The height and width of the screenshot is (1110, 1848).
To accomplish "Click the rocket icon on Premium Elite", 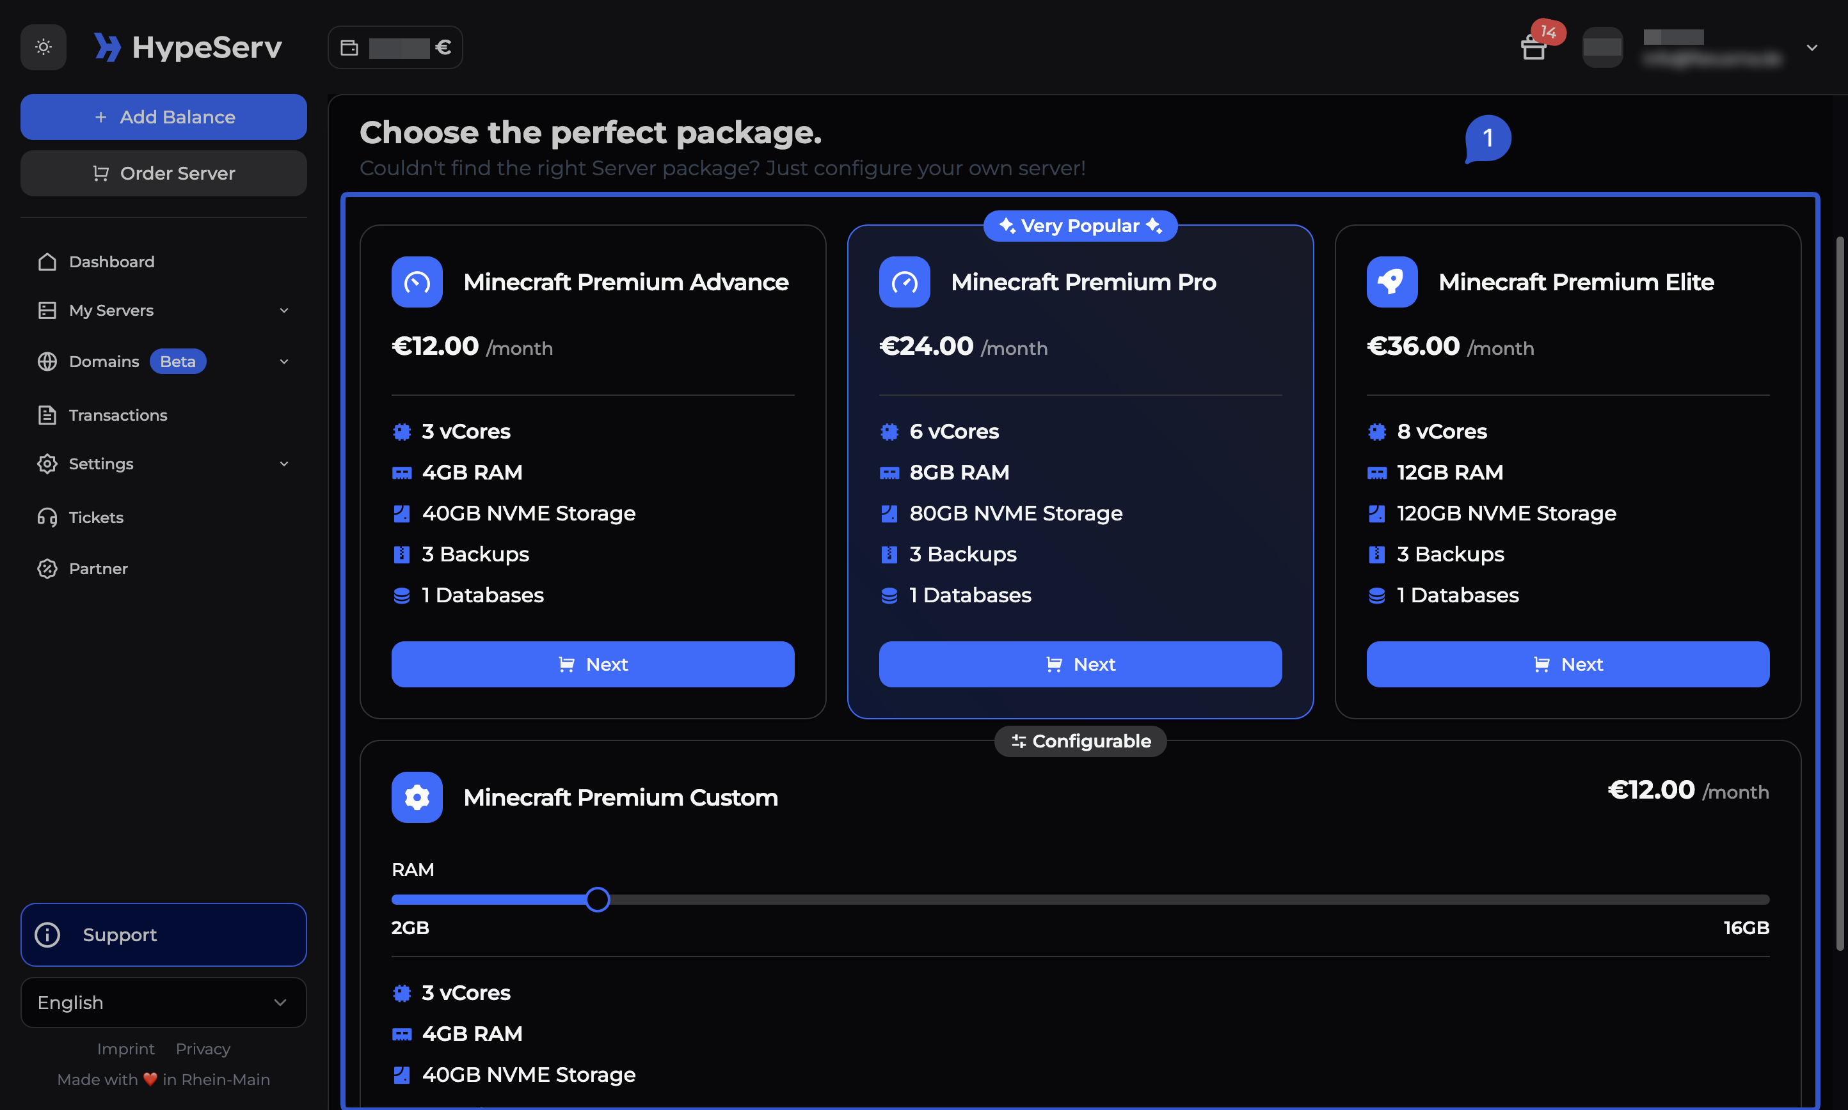I will 1391,282.
